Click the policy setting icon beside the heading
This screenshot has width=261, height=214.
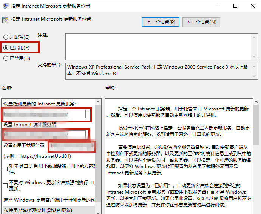pos(5,20)
